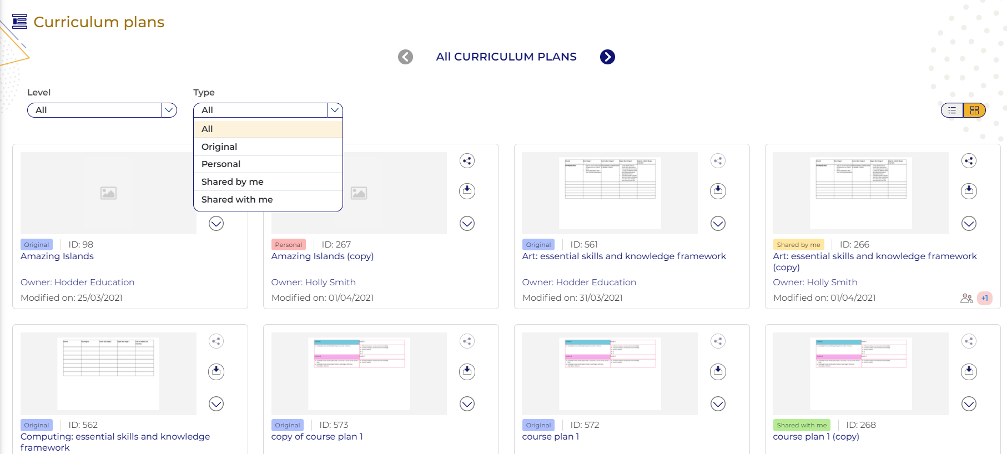
Task: Open Amazing Islands (copy) plan title link
Action: click(x=322, y=256)
